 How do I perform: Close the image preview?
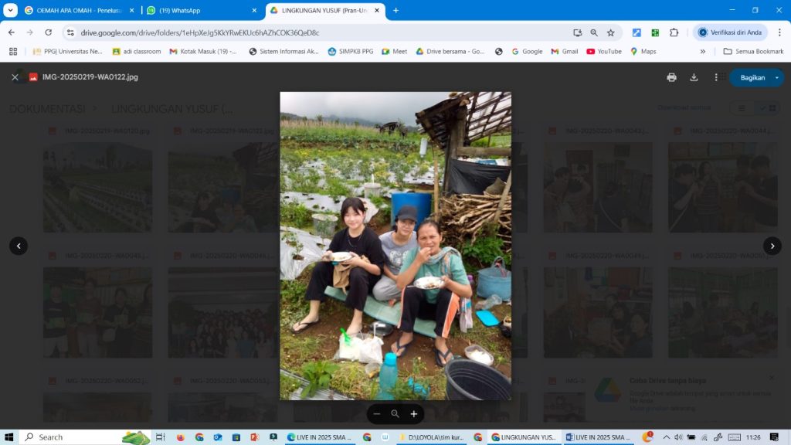coord(15,77)
